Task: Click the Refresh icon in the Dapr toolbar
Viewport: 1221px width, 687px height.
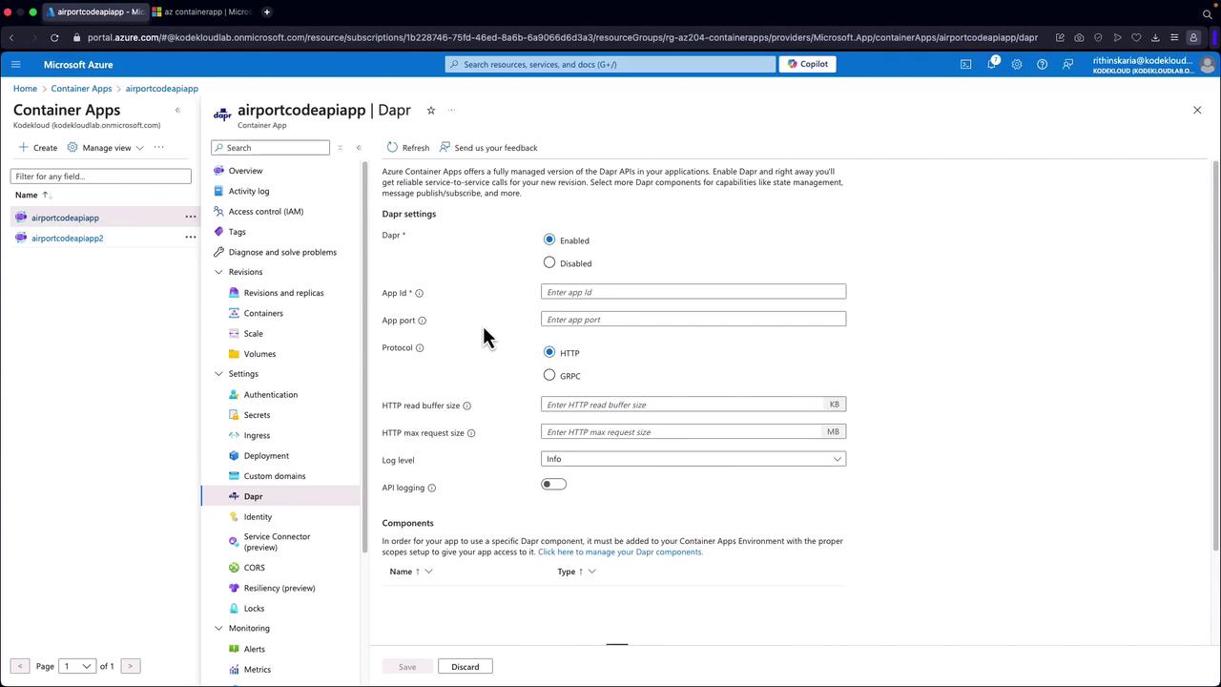Action: click(x=392, y=148)
